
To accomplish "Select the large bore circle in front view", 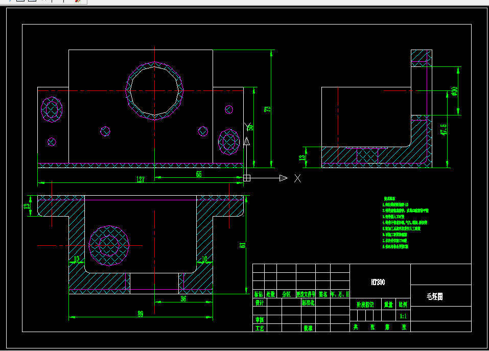I will coord(154,91).
